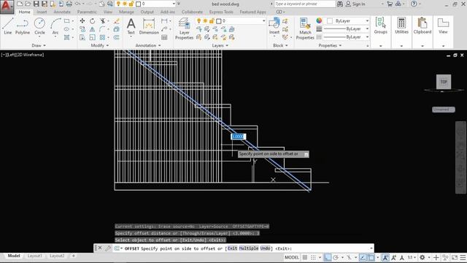
Task: Select the Circle tool
Action: (39, 26)
